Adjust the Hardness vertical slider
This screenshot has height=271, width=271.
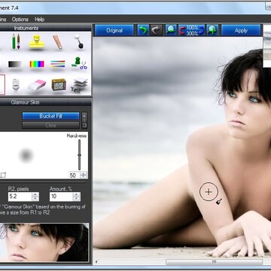[x=80, y=155]
